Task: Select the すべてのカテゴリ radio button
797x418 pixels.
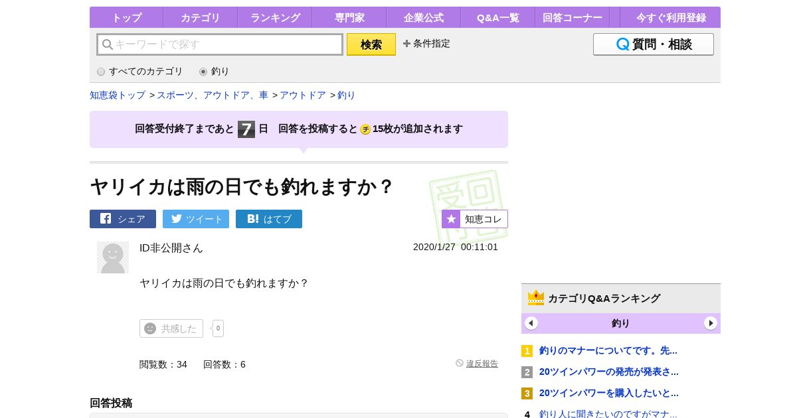Action: coord(101,72)
